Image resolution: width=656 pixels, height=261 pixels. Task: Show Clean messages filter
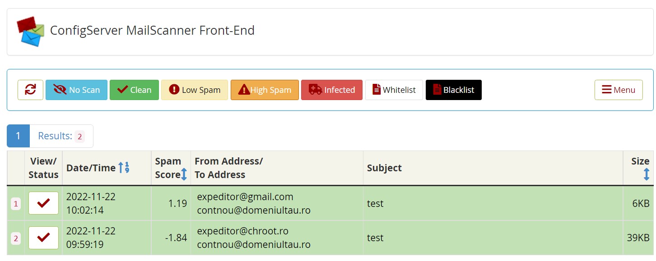134,90
